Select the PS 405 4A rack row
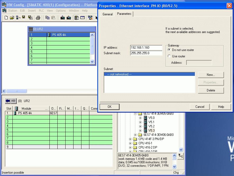This screenshot has width=234, height=176. [x=60, y=35]
